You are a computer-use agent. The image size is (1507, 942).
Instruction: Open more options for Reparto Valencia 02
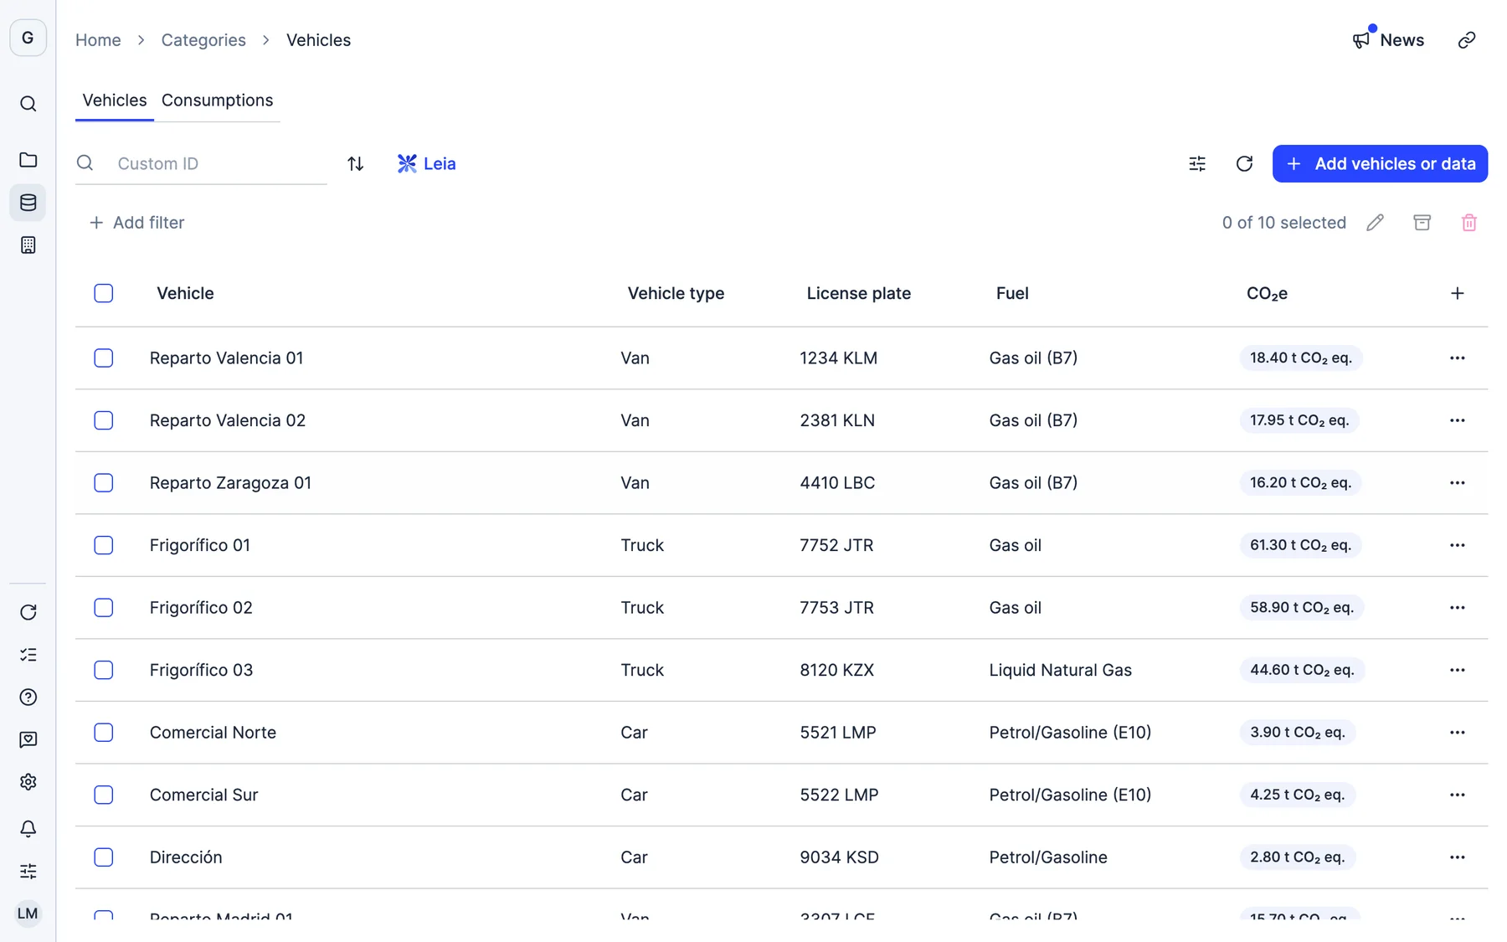point(1457,420)
